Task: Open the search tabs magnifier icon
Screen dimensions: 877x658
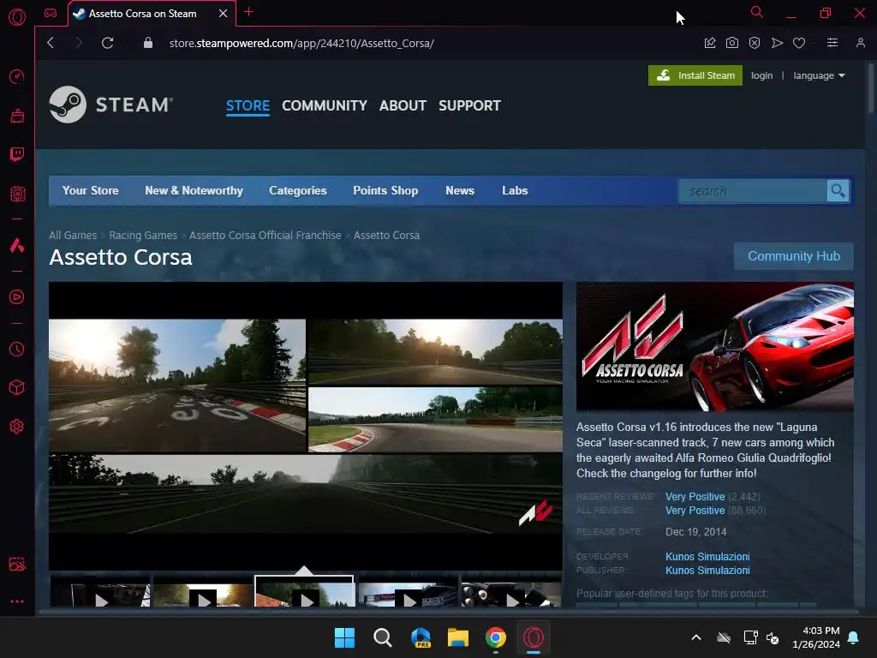Action: click(757, 12)
